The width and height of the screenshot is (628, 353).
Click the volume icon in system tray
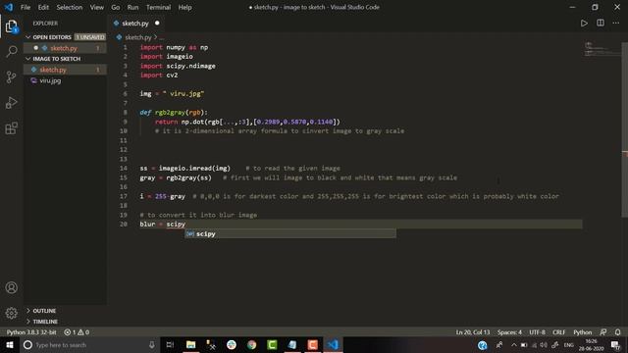(544, 344)
